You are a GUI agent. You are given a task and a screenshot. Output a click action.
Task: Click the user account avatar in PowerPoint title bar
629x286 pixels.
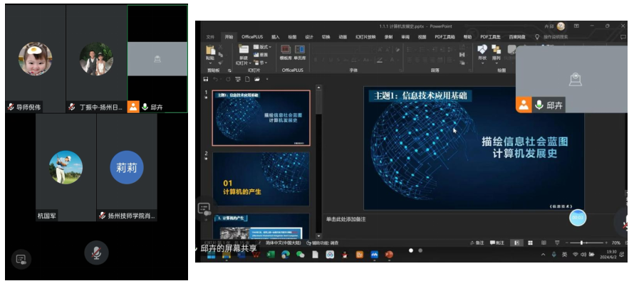[x=561, y=26]
